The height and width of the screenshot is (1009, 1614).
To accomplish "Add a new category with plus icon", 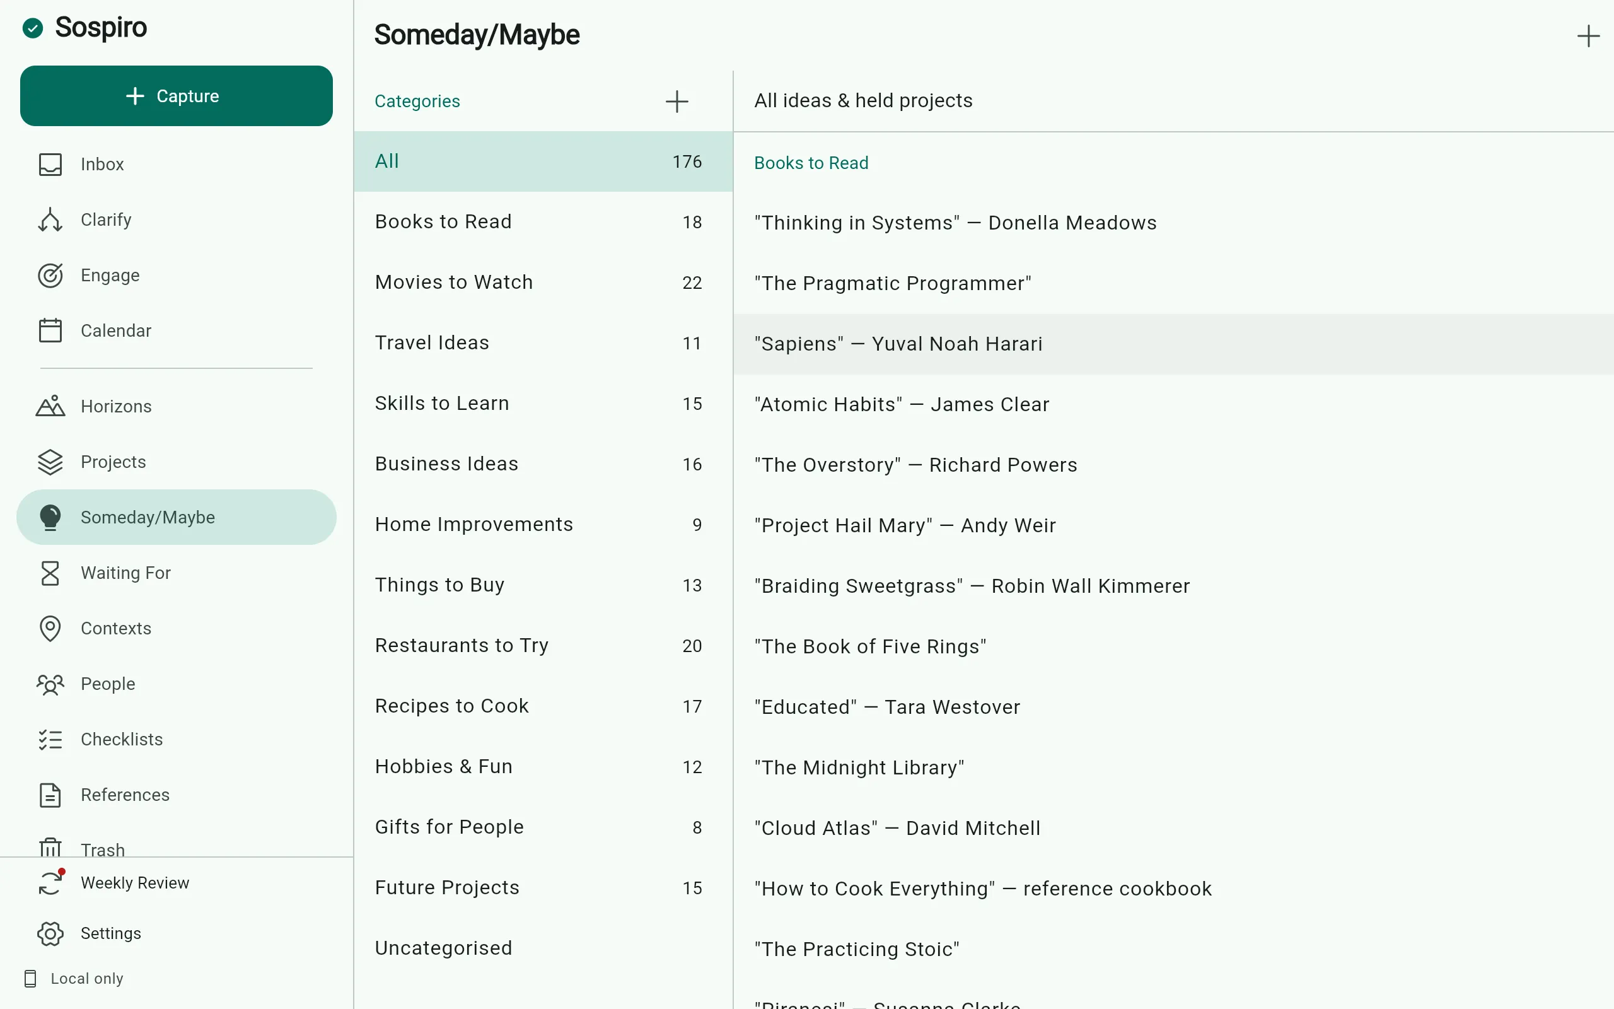I will (x=676, y=102).
